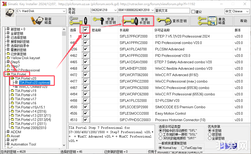This screenshot has width=251, height=154.
Task: Click the install long key button (安装长密钥)
Action: (x=138, y=21)
